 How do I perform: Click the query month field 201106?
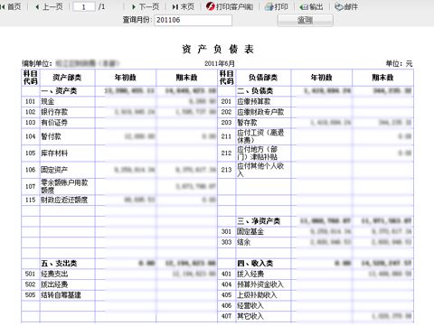pos(193,20)
